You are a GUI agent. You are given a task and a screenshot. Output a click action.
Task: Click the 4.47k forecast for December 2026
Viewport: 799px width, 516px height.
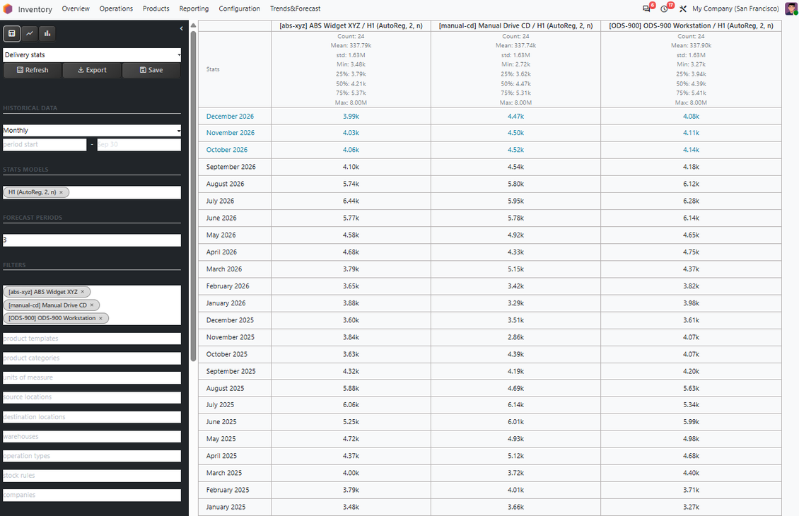point(515,117)
